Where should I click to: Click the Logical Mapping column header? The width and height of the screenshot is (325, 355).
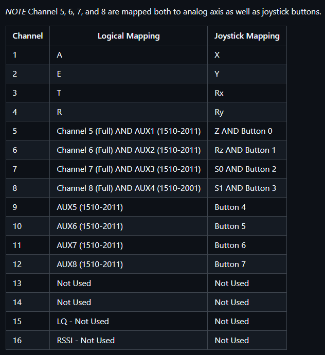click(x=129, y=36)
